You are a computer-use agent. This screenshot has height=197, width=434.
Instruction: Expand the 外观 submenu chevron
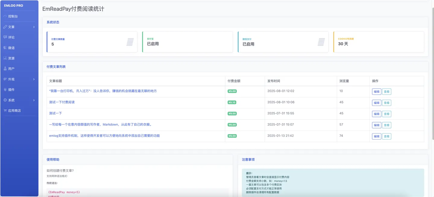point(34,79)
